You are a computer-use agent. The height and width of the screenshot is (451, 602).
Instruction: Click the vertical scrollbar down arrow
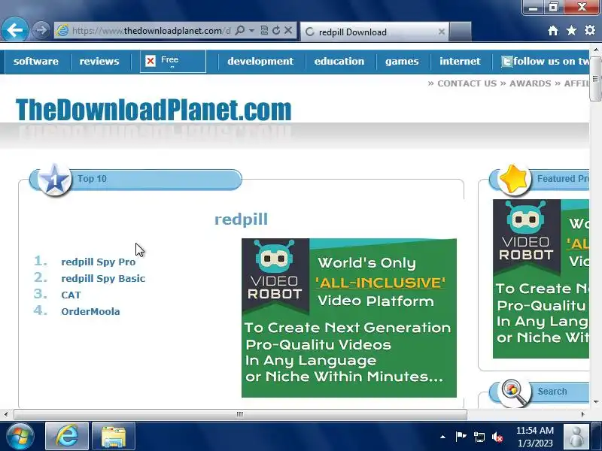pyautogui.click(x=595, y=402)
